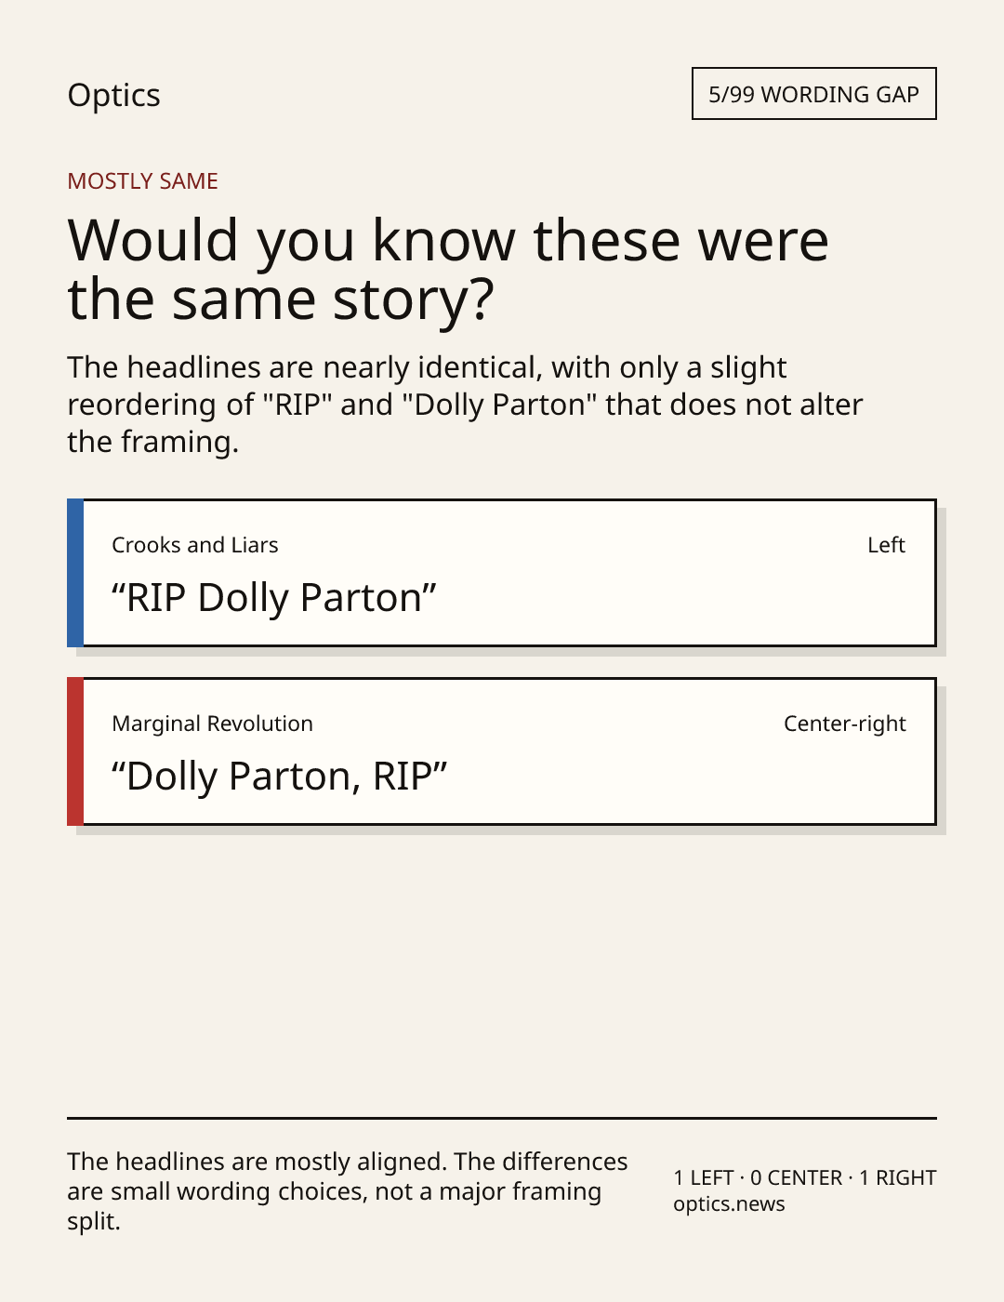Click the empty area below the headline cards
Image resolution: width=1004 pixels, height=1302 pixels.
(502, 972)
